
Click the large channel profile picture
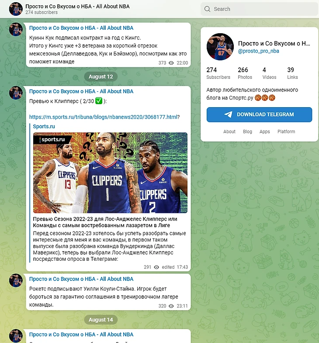(x=220, y=46)
